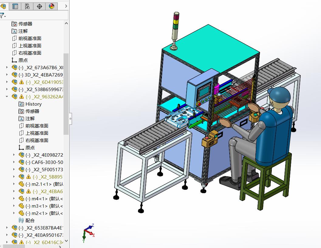Select the _X2_6D416C34 component
Viewport: 321px width, 248px height.
click(x=37, y=242)
